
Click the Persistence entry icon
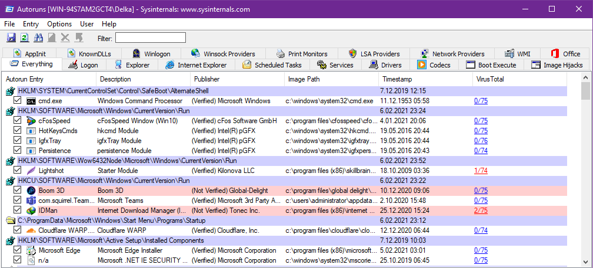[x=31, y=151]
